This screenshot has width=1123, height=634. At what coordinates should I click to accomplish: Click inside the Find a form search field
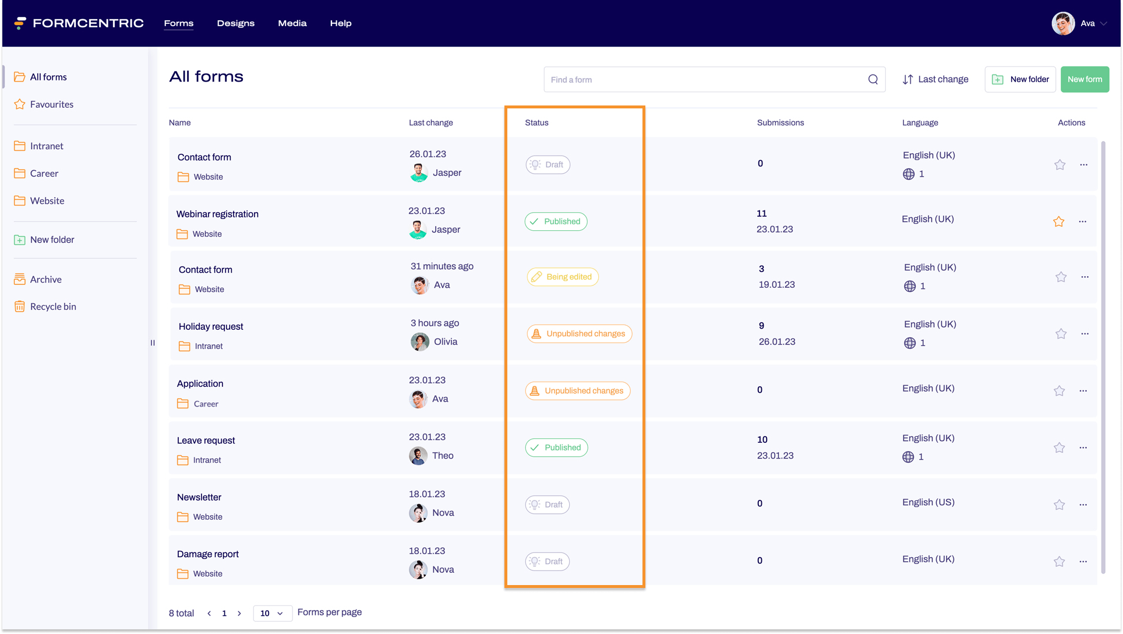tap(670, 79)
